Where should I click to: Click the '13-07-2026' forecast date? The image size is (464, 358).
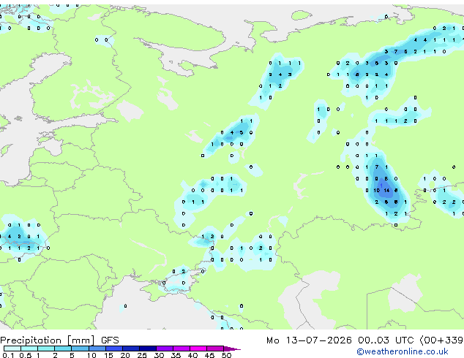318,340
